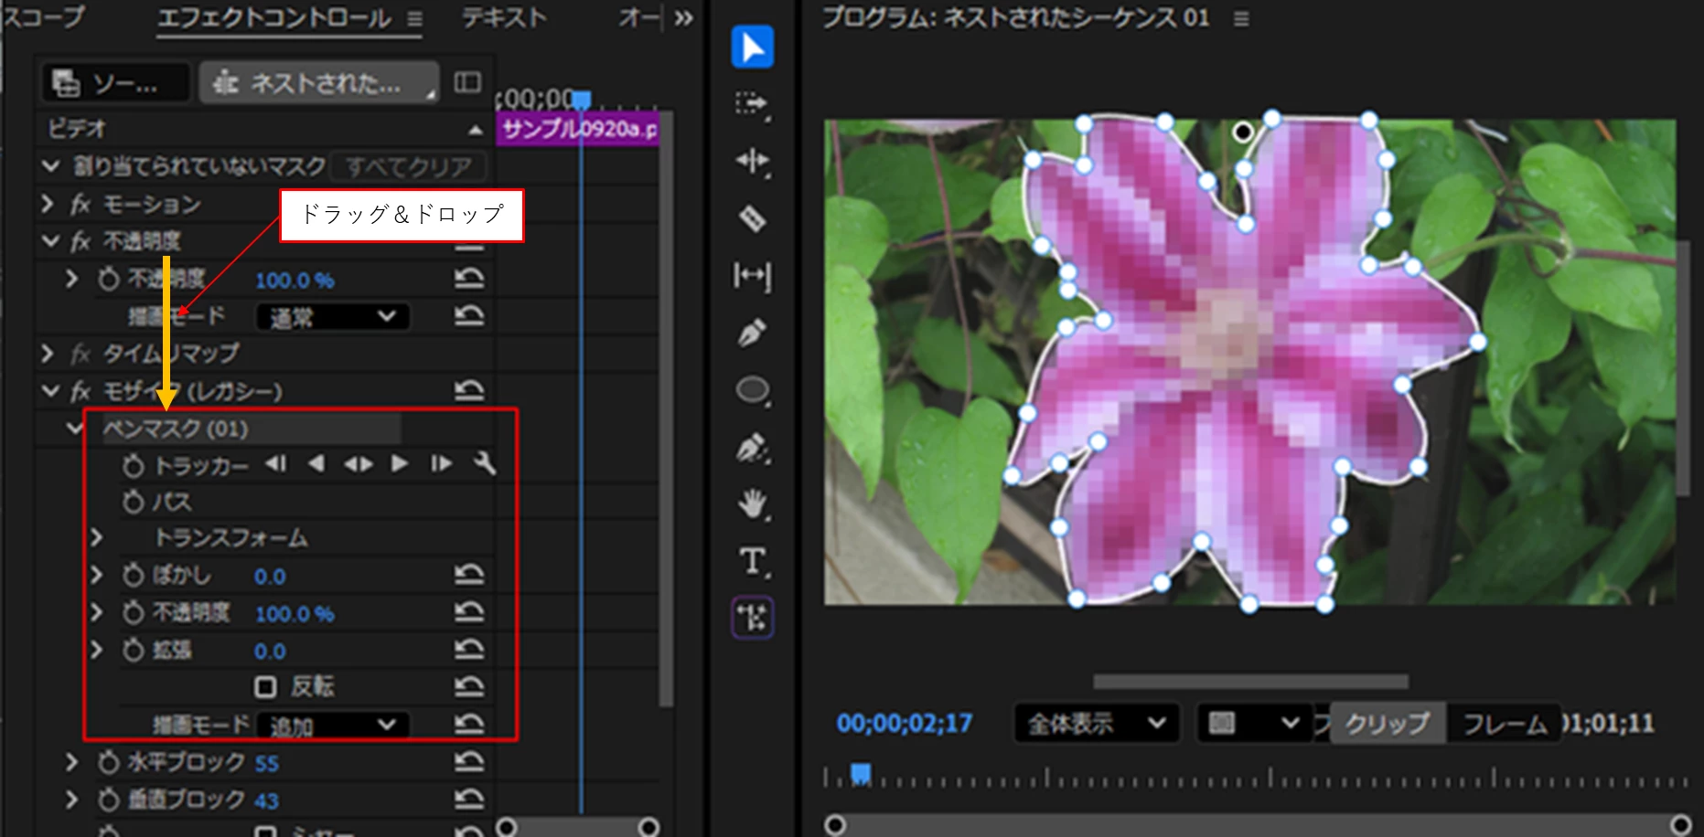Select the Pen tool in toolbar
This screenshot has height=837, width=1704.
(x=752, y=333)
